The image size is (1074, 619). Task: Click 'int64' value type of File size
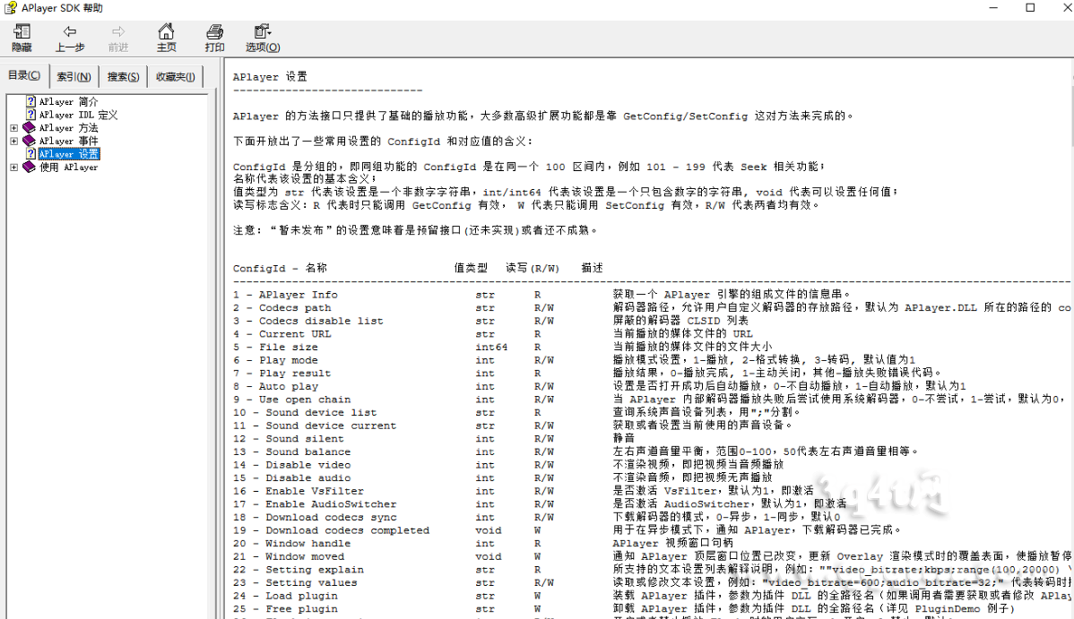[x=491, y=348]
